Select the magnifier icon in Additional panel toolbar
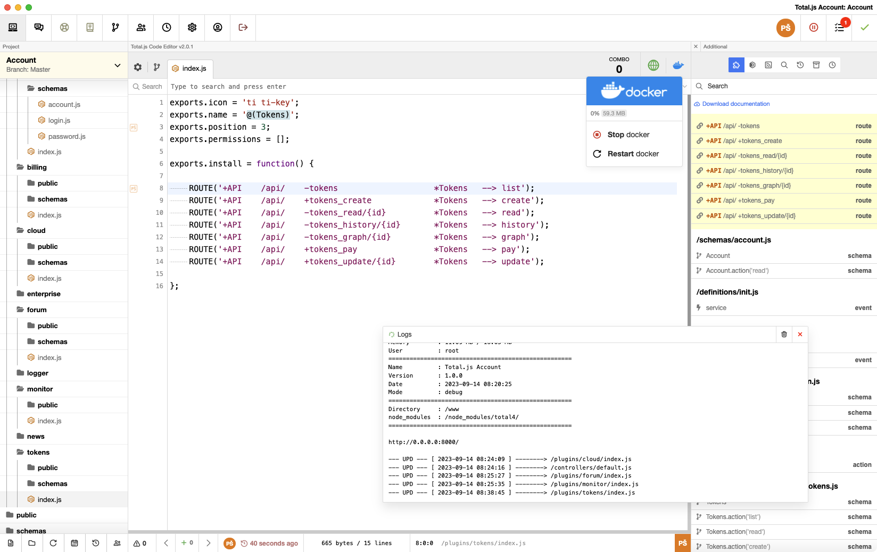The image size is (877, 552). [784, 65]
